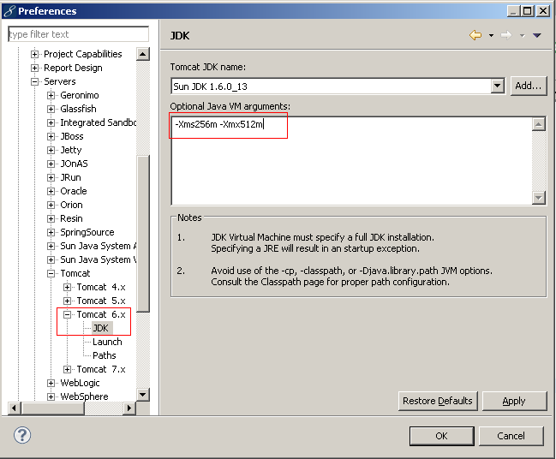The height and width of the screenshot is (459, 556).
Task: Expand the Project Capabilities node
Action: click(x=35, y=54)
